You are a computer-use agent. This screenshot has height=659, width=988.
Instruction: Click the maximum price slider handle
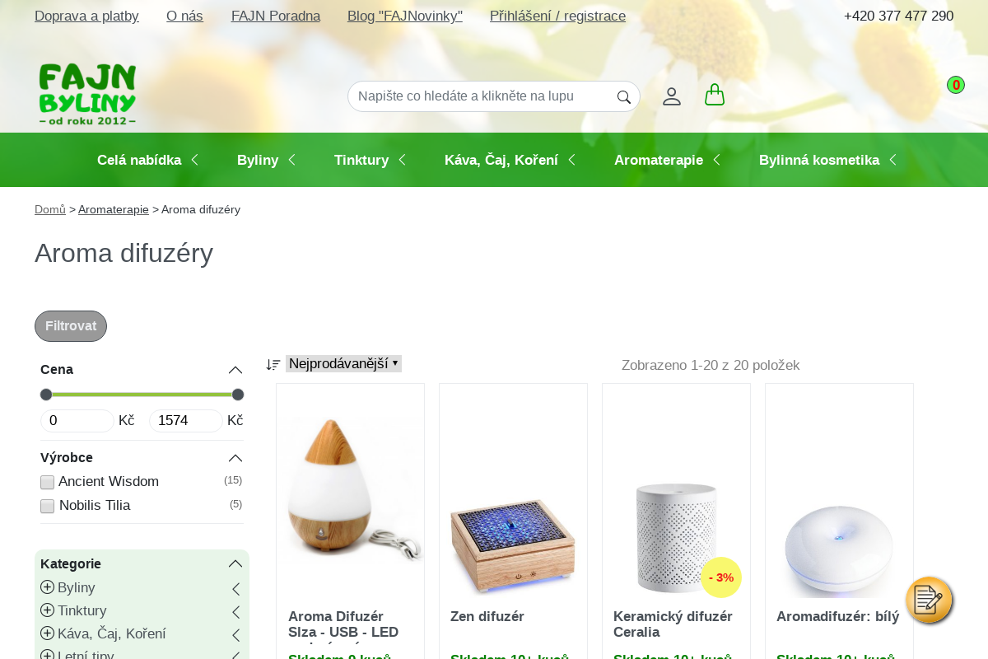238,395
